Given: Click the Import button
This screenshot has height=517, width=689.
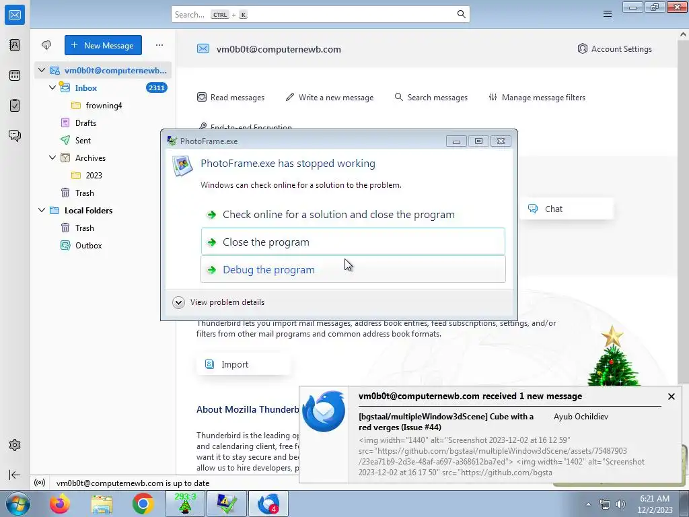Looking at the screenshot, I should pos(243,364).
